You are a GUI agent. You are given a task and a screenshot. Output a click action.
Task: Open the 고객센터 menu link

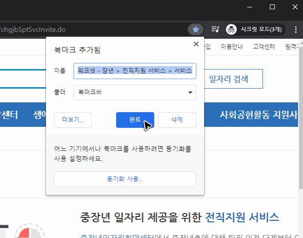pos(264,47)
